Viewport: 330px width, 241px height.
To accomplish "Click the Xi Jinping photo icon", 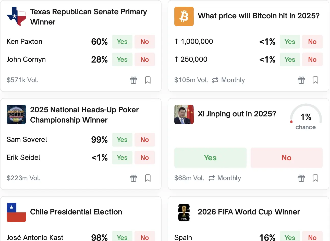I will coord(184,114).
